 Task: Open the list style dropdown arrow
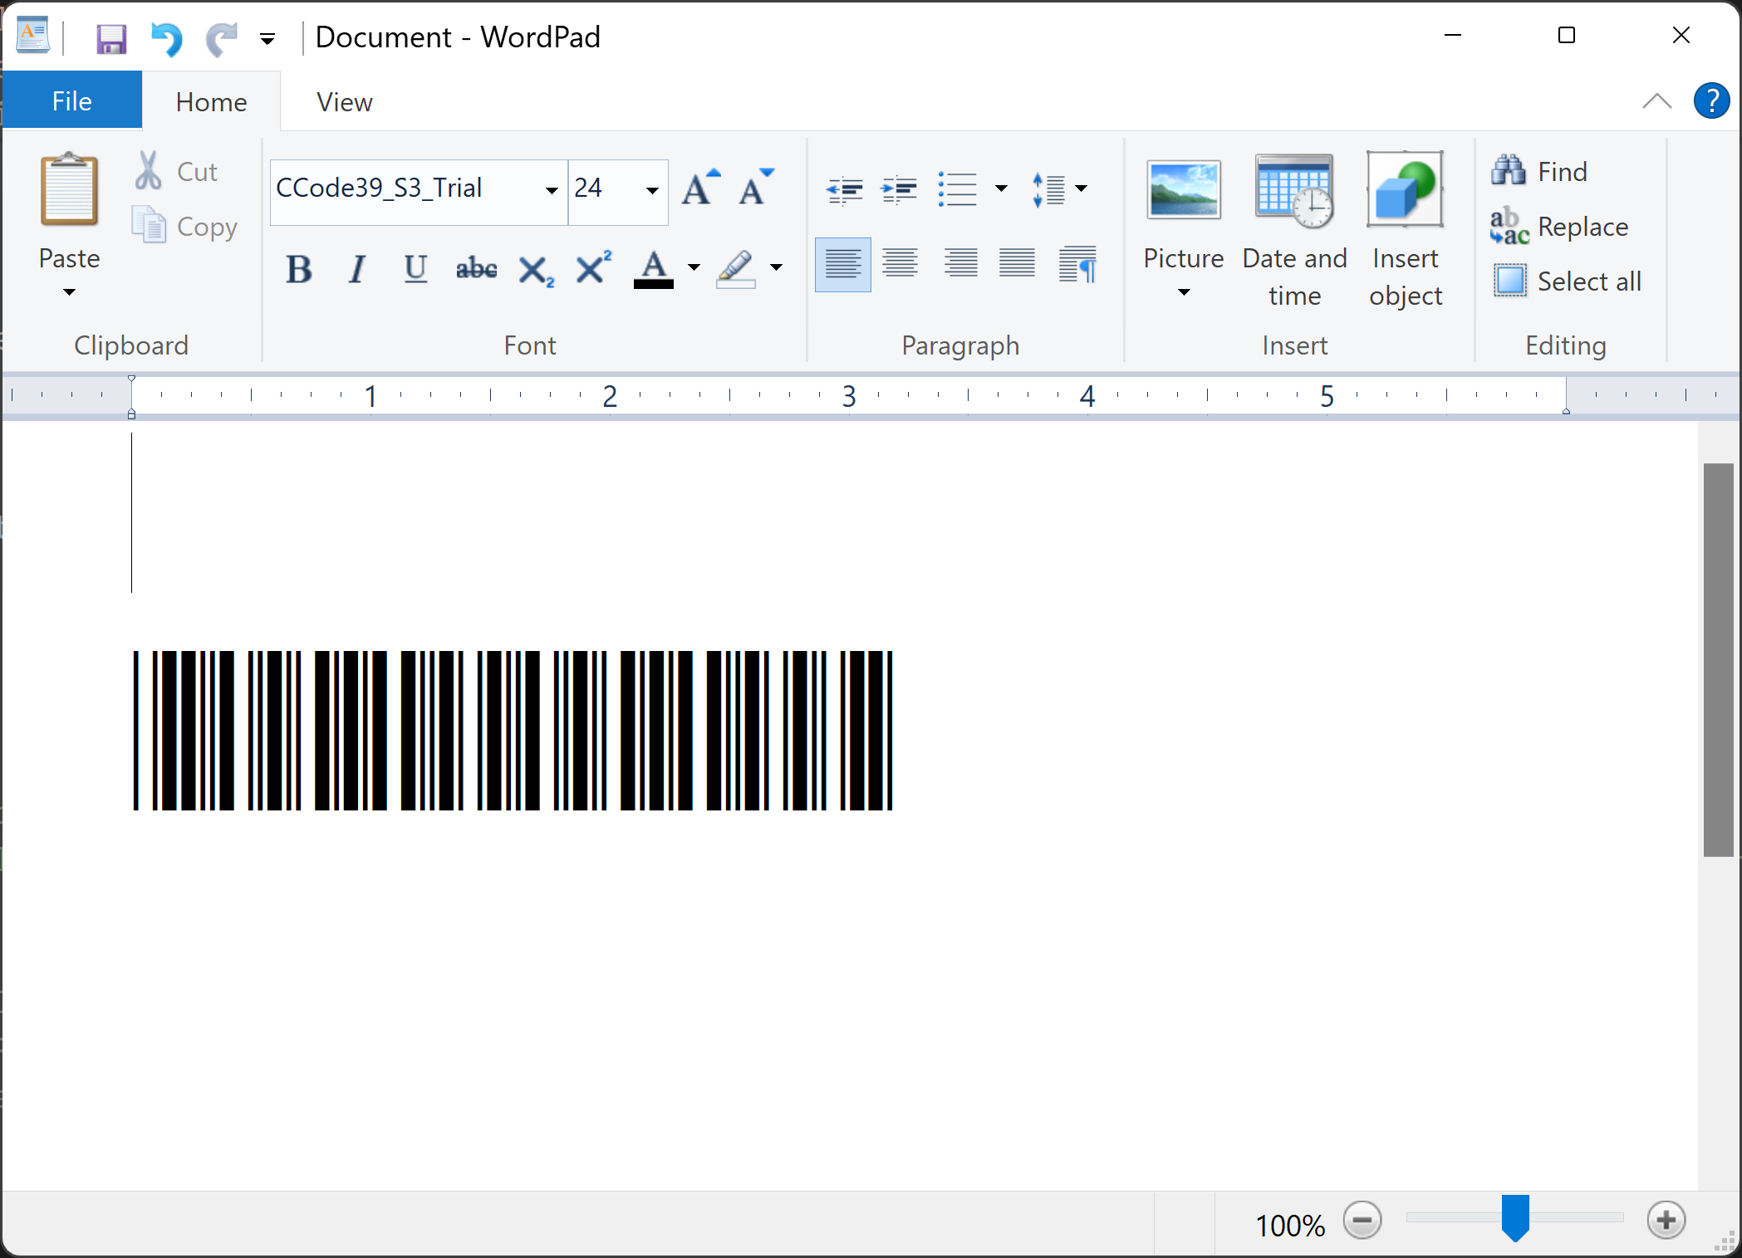click(x=1001, y=189)
